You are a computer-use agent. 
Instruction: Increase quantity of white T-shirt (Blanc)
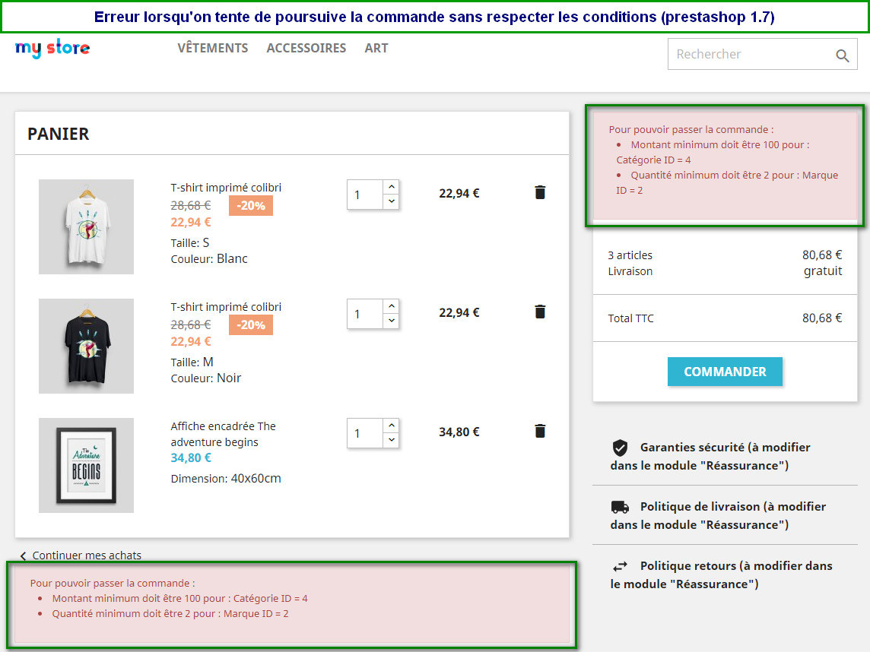(x=391, y=187)
